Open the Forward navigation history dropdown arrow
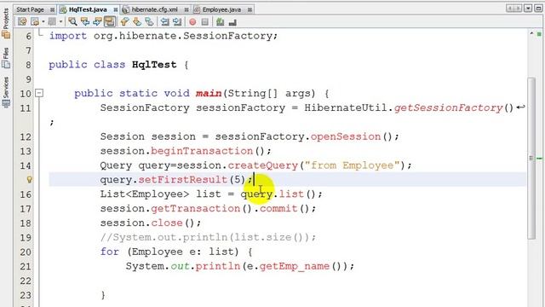 [x=60, y=22]
